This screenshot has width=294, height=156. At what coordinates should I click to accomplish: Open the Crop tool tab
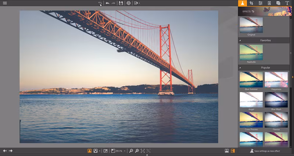[x=251, y=3]
